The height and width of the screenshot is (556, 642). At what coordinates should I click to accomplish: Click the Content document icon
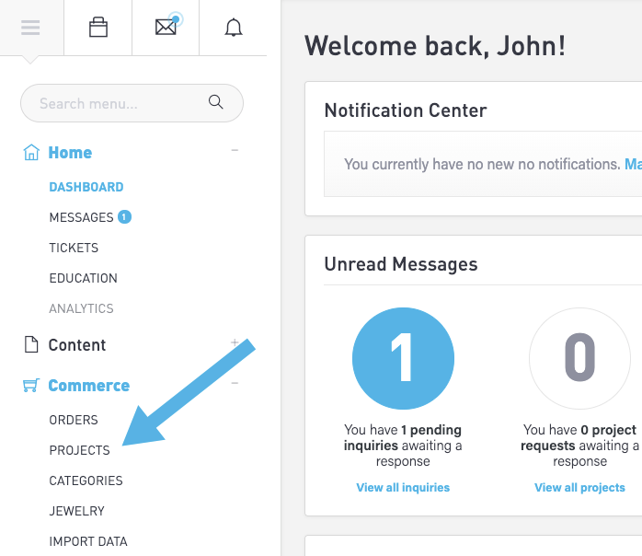31,345
